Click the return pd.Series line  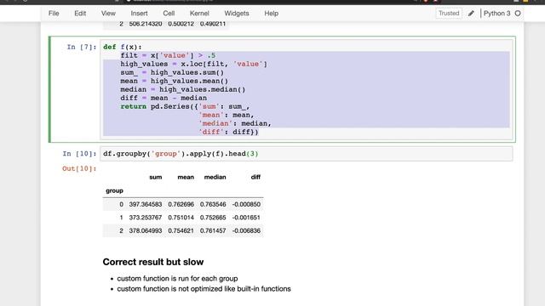pos(185,106)
